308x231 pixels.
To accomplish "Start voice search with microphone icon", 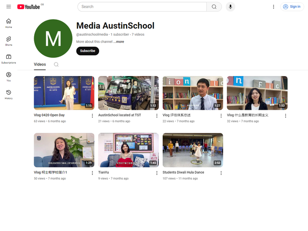I will tap(230, 7).
